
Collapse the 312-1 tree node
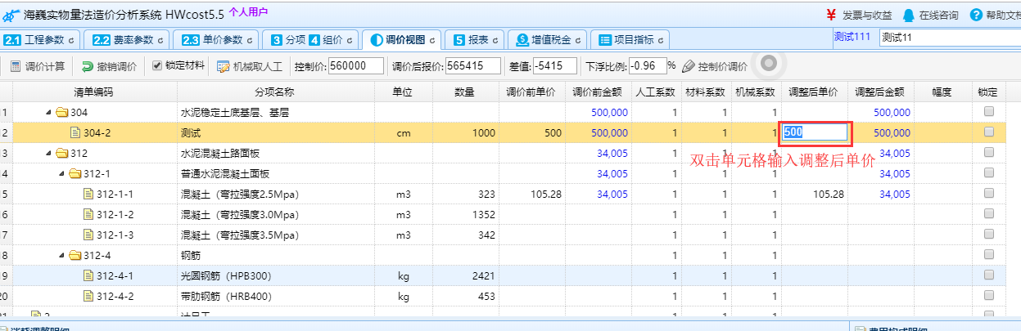[x=61, y=173]
